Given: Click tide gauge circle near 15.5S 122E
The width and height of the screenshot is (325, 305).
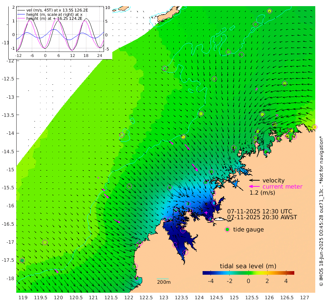Looking at the screenshot, I should pos(129,186).
